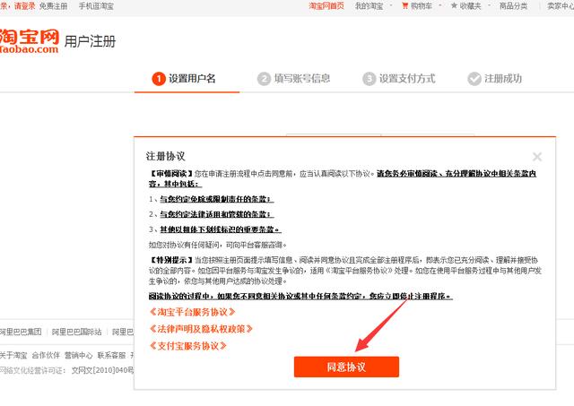The width and height of the screenshot is (574, 406).
Task: Click the text 与您约定免除或限制责任的条款
Action: click(x=215, y=199)
